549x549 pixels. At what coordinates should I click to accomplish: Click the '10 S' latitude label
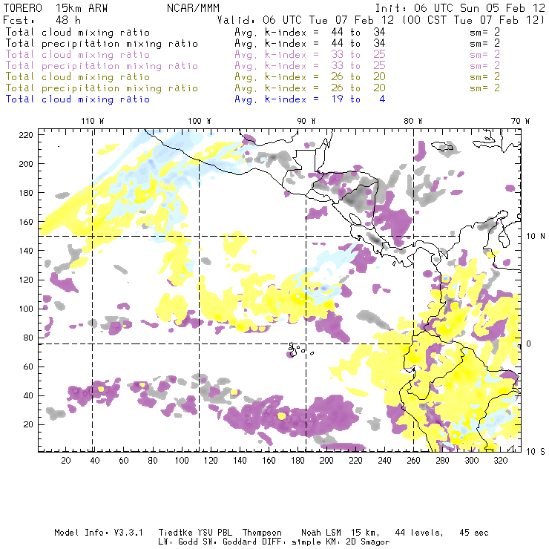pos(536,452)
